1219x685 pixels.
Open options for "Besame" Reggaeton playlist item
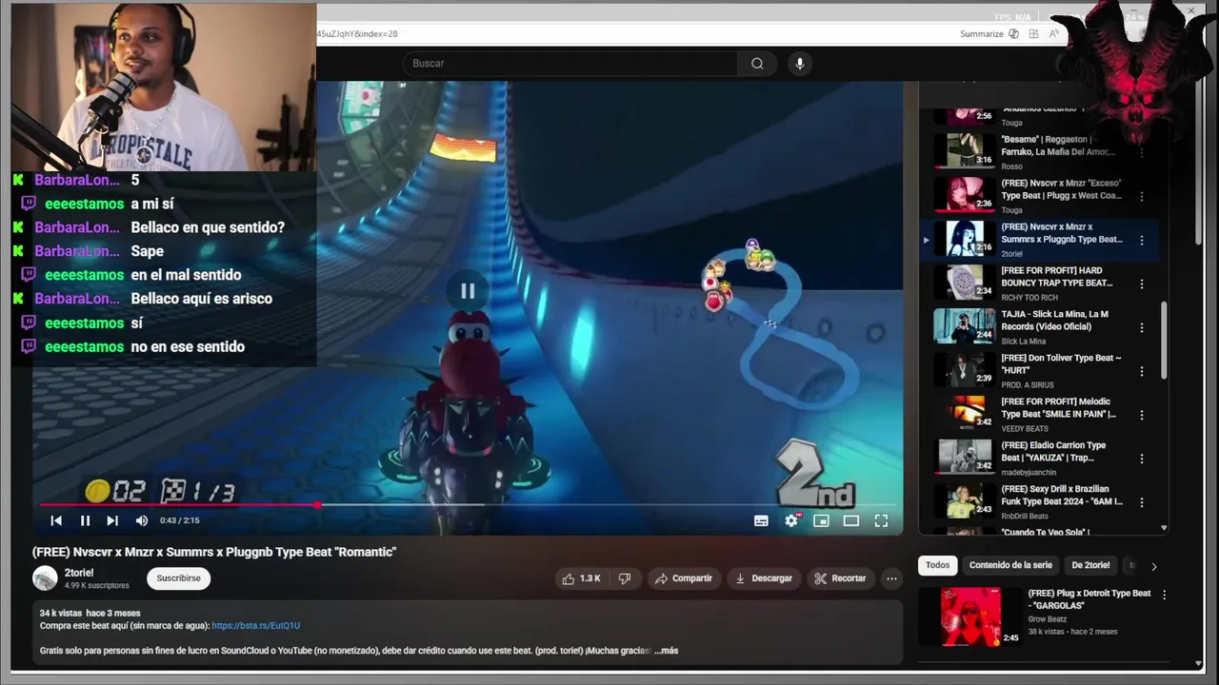tap(1142, 153)
